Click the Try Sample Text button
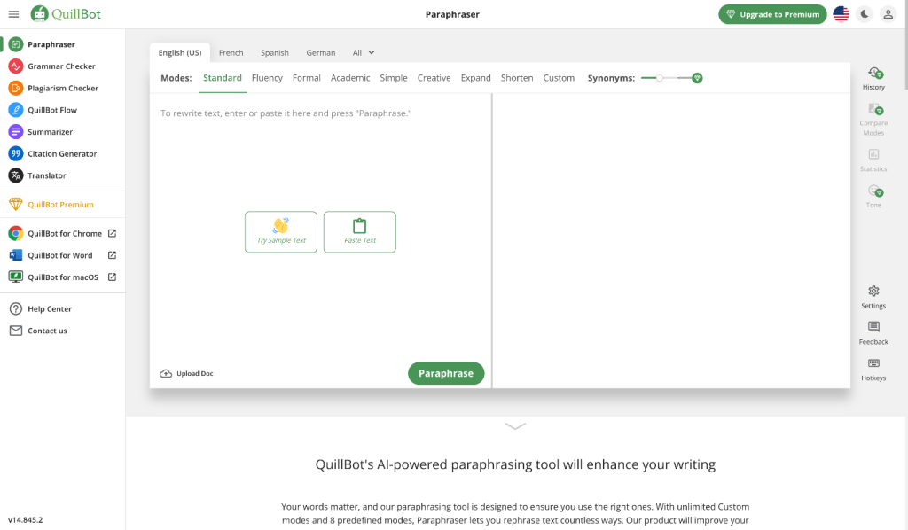Image resolution: width=908 pixels, height=530 pixels. click(281, 232)
